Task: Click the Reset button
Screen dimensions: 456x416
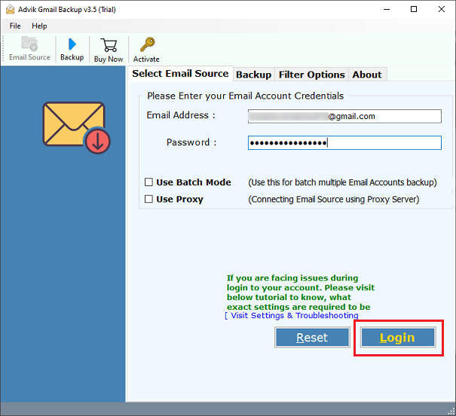Action: [312, 338]
